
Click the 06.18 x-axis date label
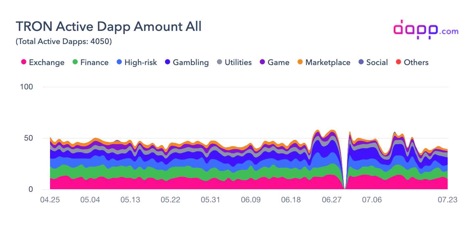(291, 200)
